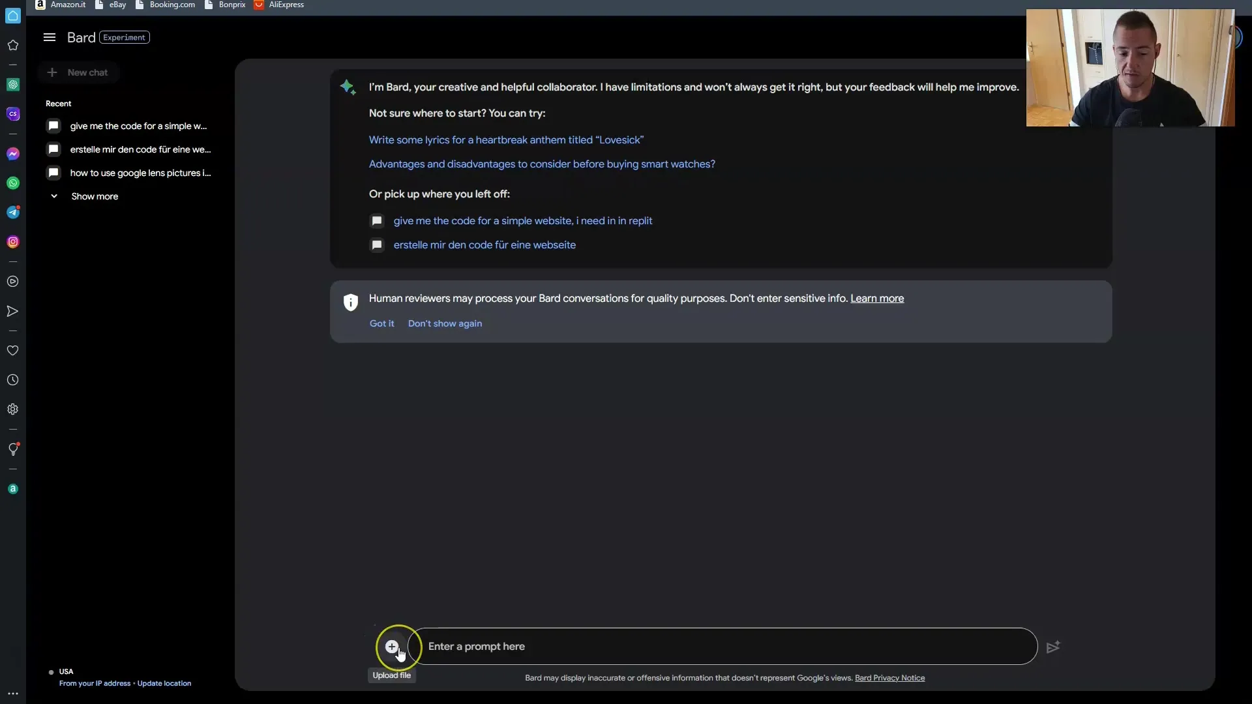Click the send prompt arrow icon
The image size is (1252, 704).
(1052, 647)
